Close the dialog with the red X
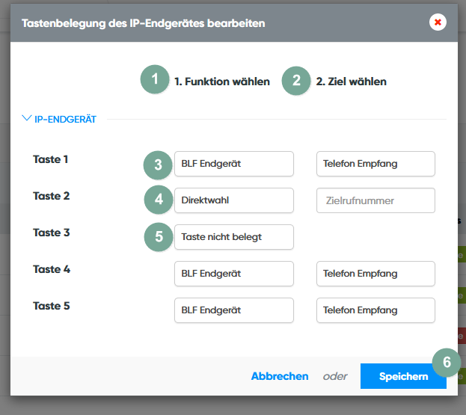This screenshot has height=415, width=466. (x=438, y=22)
